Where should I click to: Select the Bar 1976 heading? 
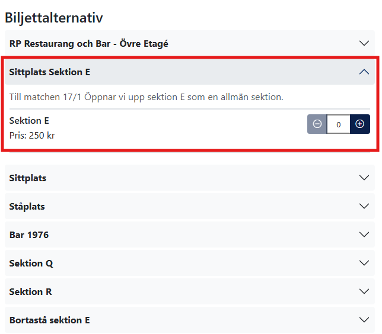tap(29, 235)
